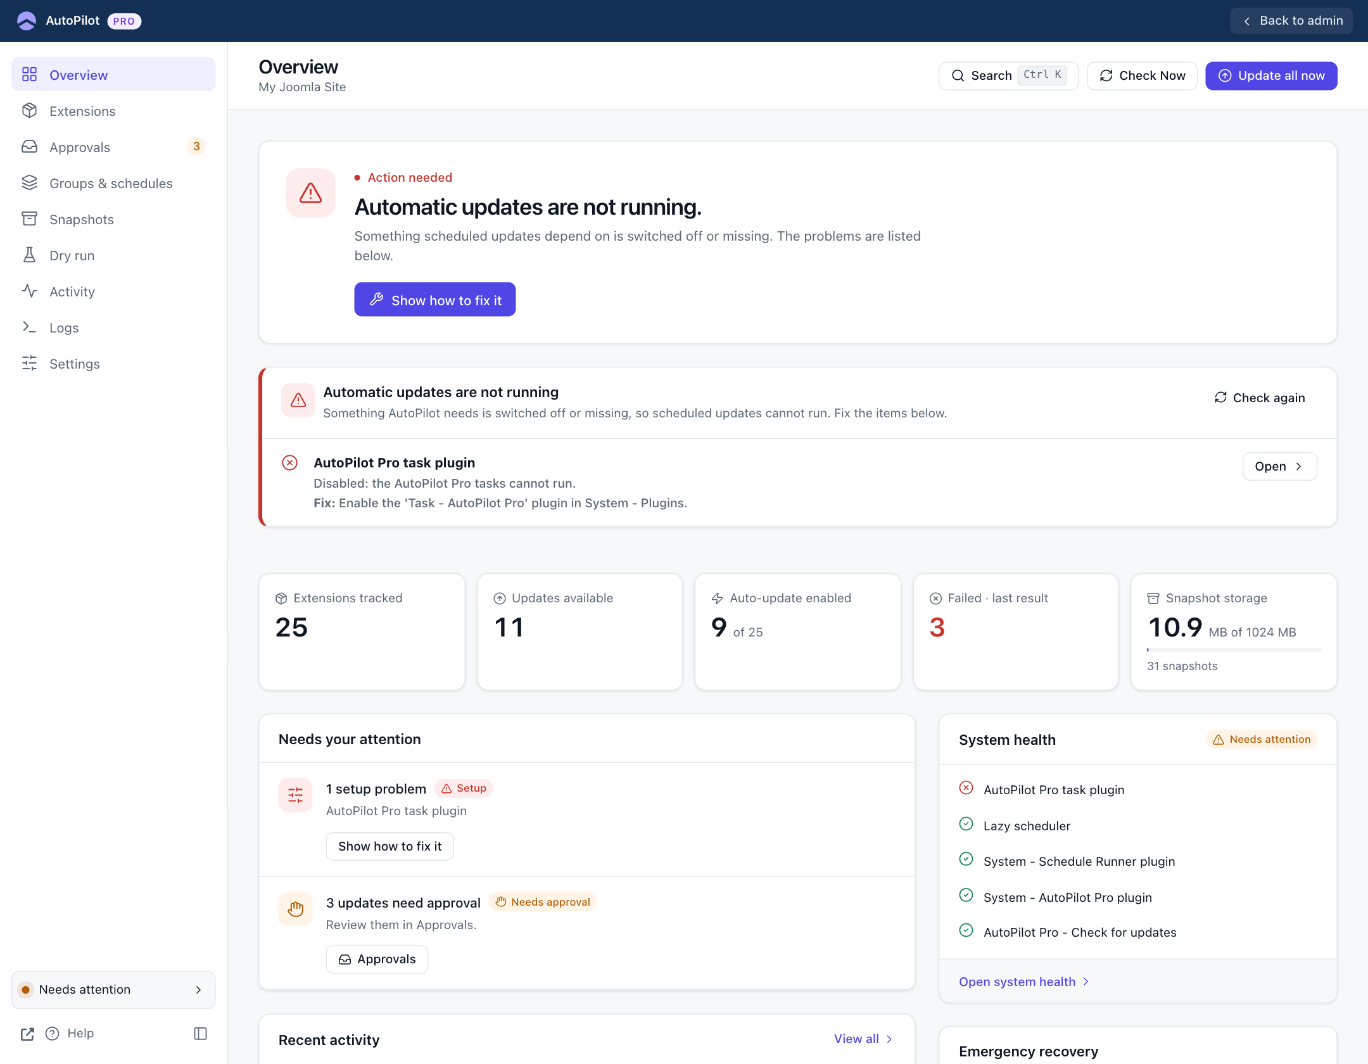Click the Snapshot storage usage bar
Image resolution: width=1368 pixels, height=1064 pixels.
pos(1234,650)
